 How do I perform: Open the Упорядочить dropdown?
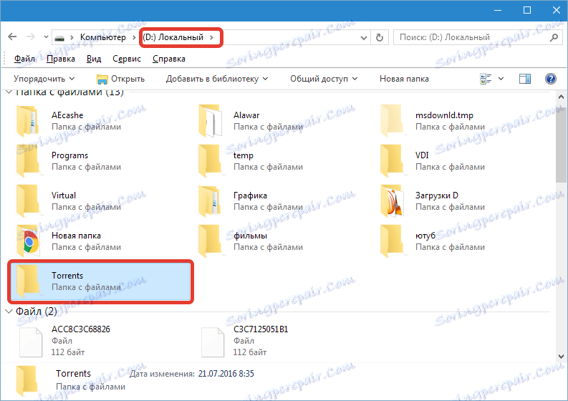[44, 79]
